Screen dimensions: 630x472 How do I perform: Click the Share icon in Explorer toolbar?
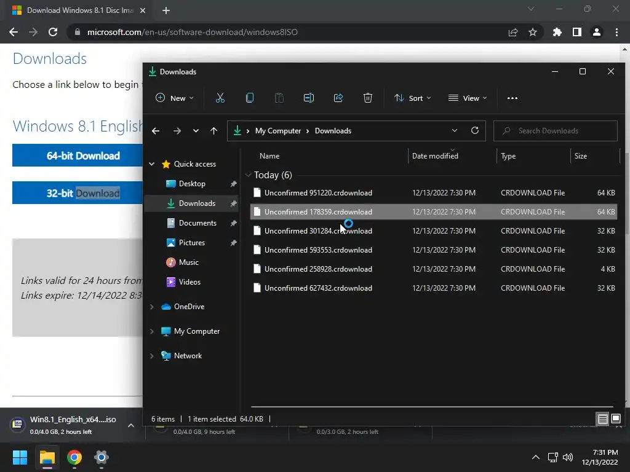click(x=338, y=98)
